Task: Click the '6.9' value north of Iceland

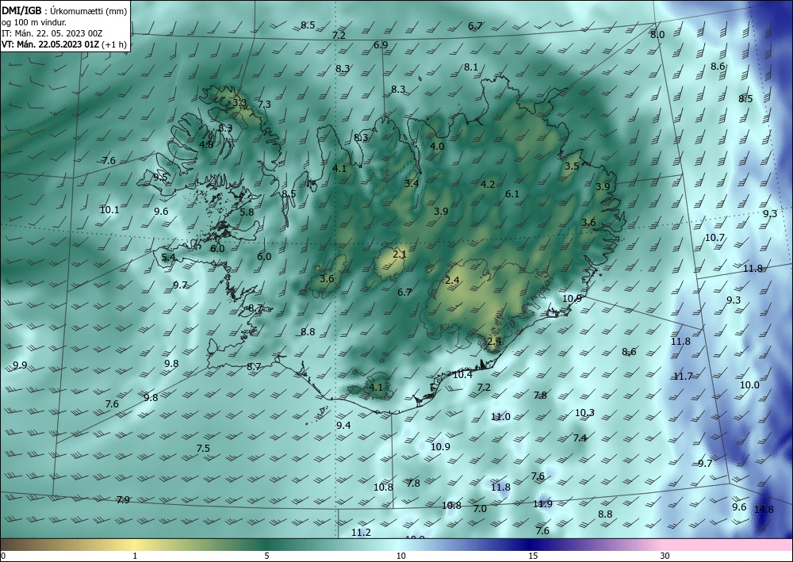Action: pos(381,45)
